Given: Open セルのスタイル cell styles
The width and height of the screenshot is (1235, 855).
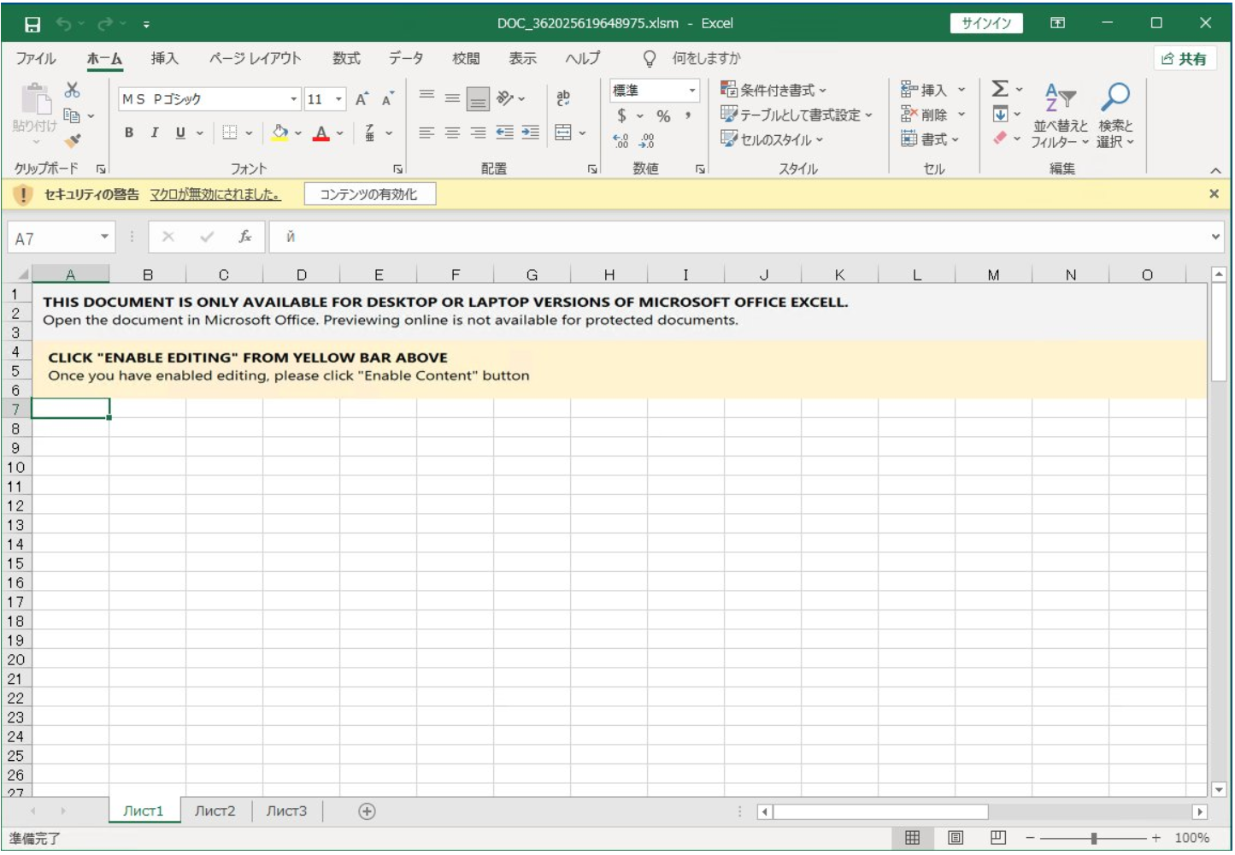Looking at the screenshot, I should [772, 139].
